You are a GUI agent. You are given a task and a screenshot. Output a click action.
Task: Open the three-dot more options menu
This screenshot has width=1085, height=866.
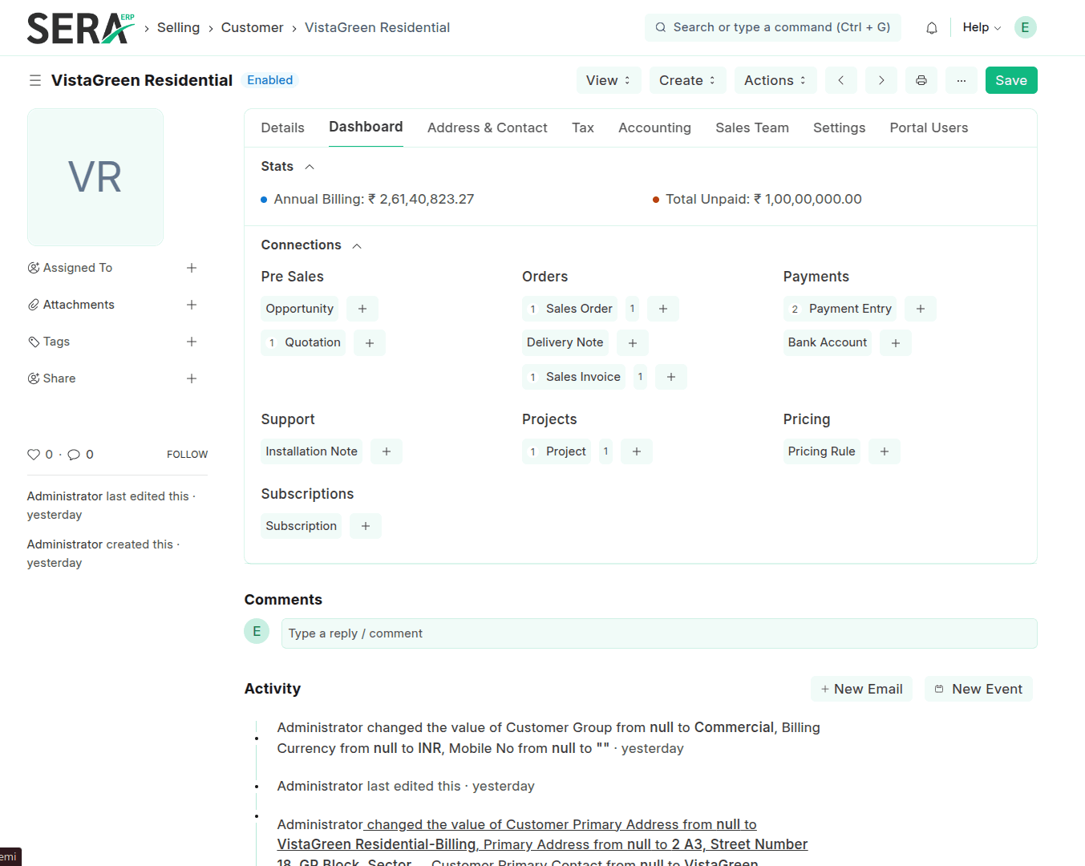pos(961,80)
